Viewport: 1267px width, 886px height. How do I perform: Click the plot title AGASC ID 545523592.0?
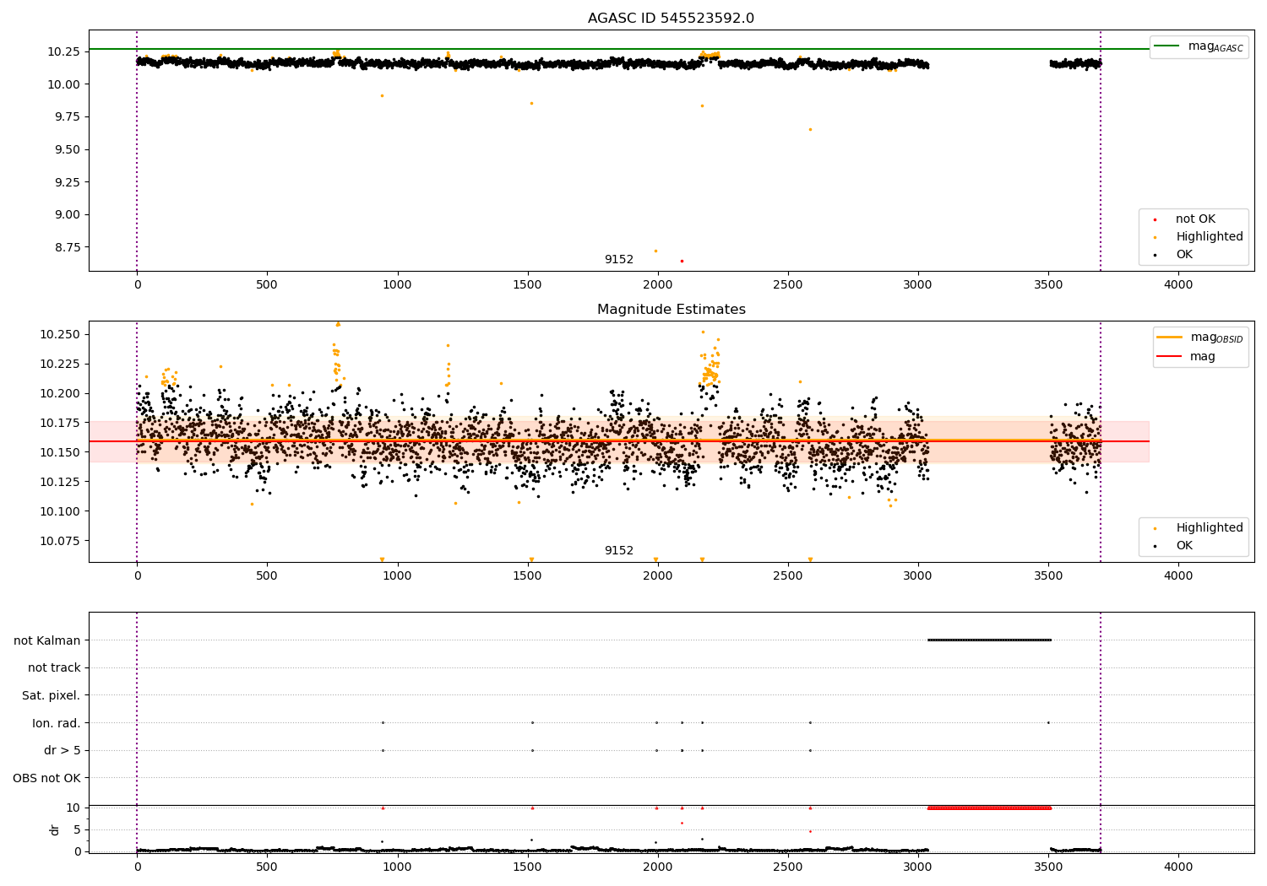click(671, 19)
